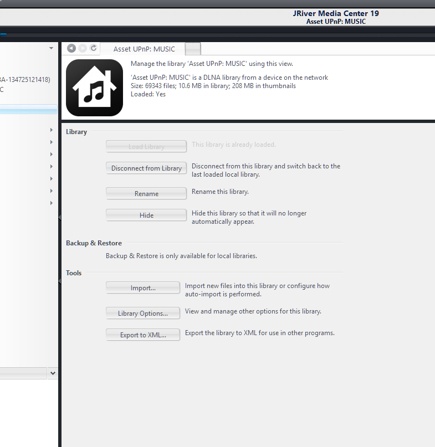This screenshot has width=435, height=447.
Task: Click the back navigation arrow icon
Action: [x=71, y=49]
